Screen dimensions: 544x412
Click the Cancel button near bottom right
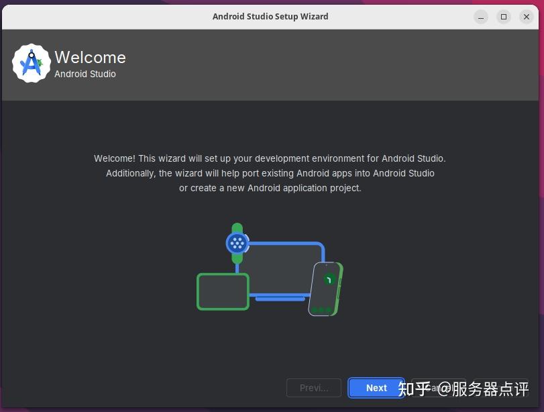(439, 388)
